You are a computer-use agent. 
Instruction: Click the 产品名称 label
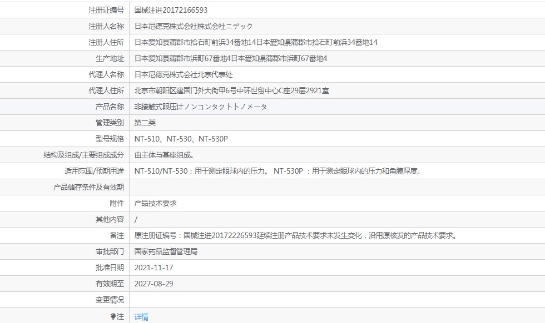coord(110,107)
